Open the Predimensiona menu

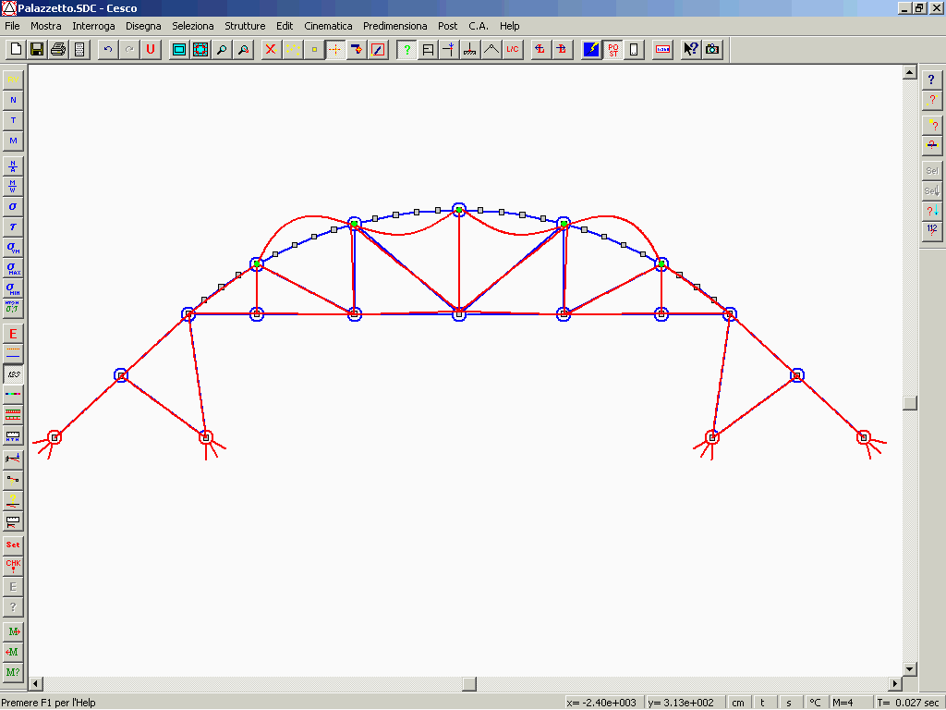pyautogui.click(x=394, y=26)
